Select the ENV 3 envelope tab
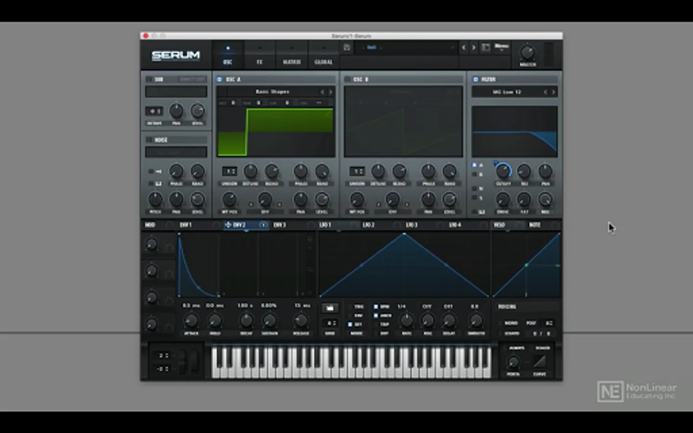 (x=280, y=225)
